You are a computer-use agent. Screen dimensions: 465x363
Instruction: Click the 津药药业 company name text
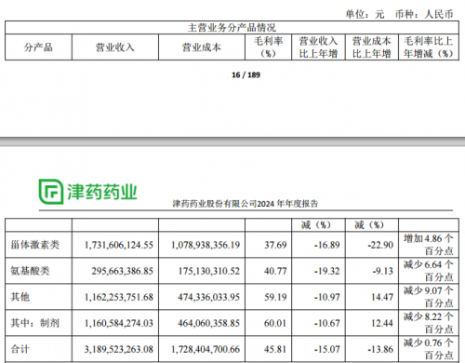101,192
